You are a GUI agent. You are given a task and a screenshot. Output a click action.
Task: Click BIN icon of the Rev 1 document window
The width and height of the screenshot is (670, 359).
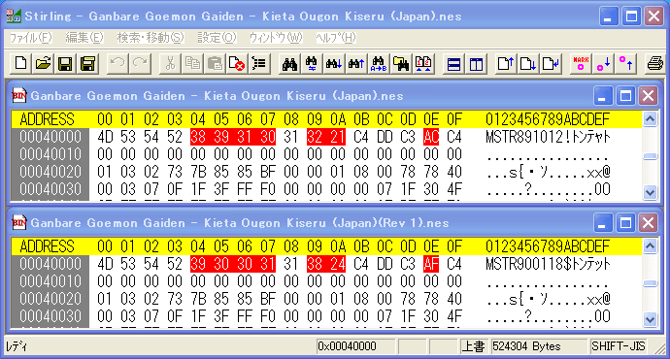click(x=19, y=222)
